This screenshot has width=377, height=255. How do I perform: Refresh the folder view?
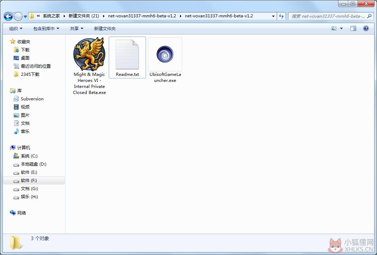coord(281,16)
